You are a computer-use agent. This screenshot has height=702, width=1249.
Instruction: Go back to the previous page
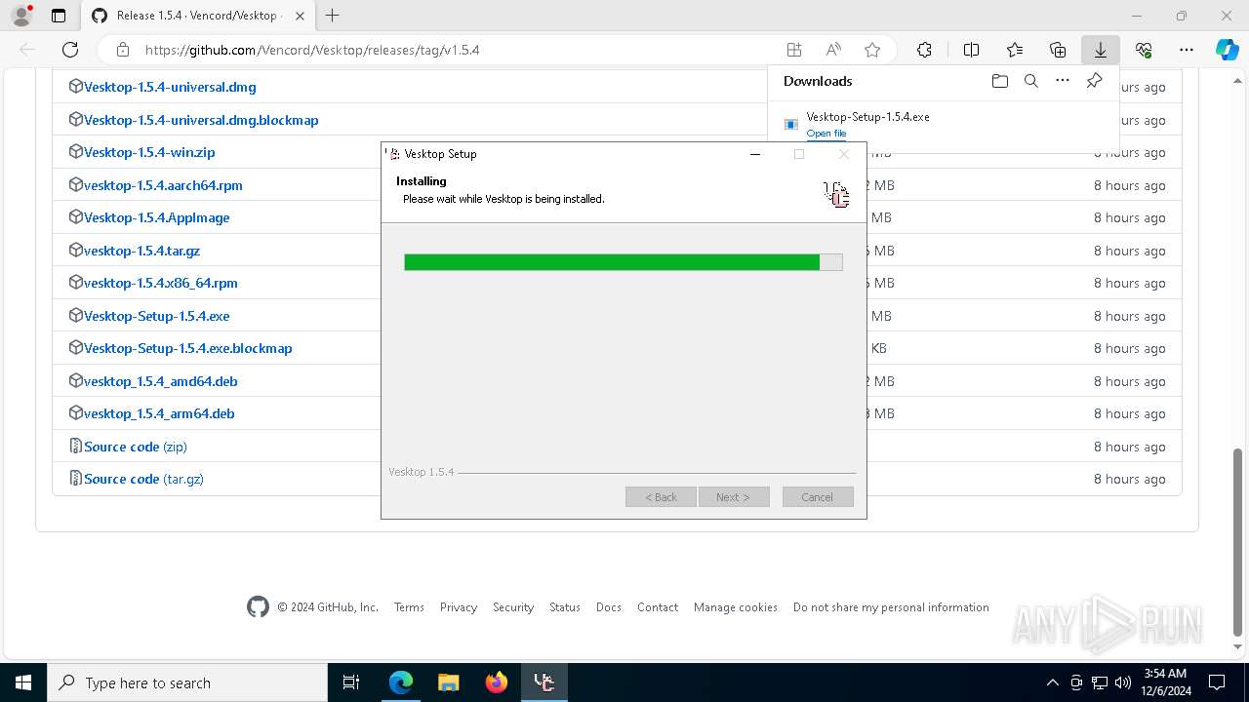[x=27, y=50]
